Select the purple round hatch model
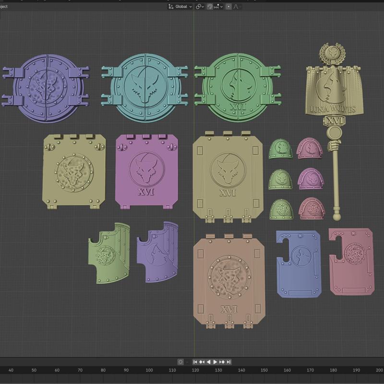This screenshot has width=384, height=384. point(46,88)
